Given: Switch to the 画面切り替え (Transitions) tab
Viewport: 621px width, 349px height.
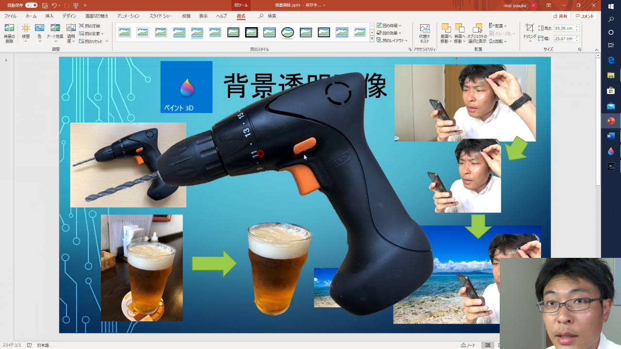Looking at the screenshot, I should tap(97, 16).
